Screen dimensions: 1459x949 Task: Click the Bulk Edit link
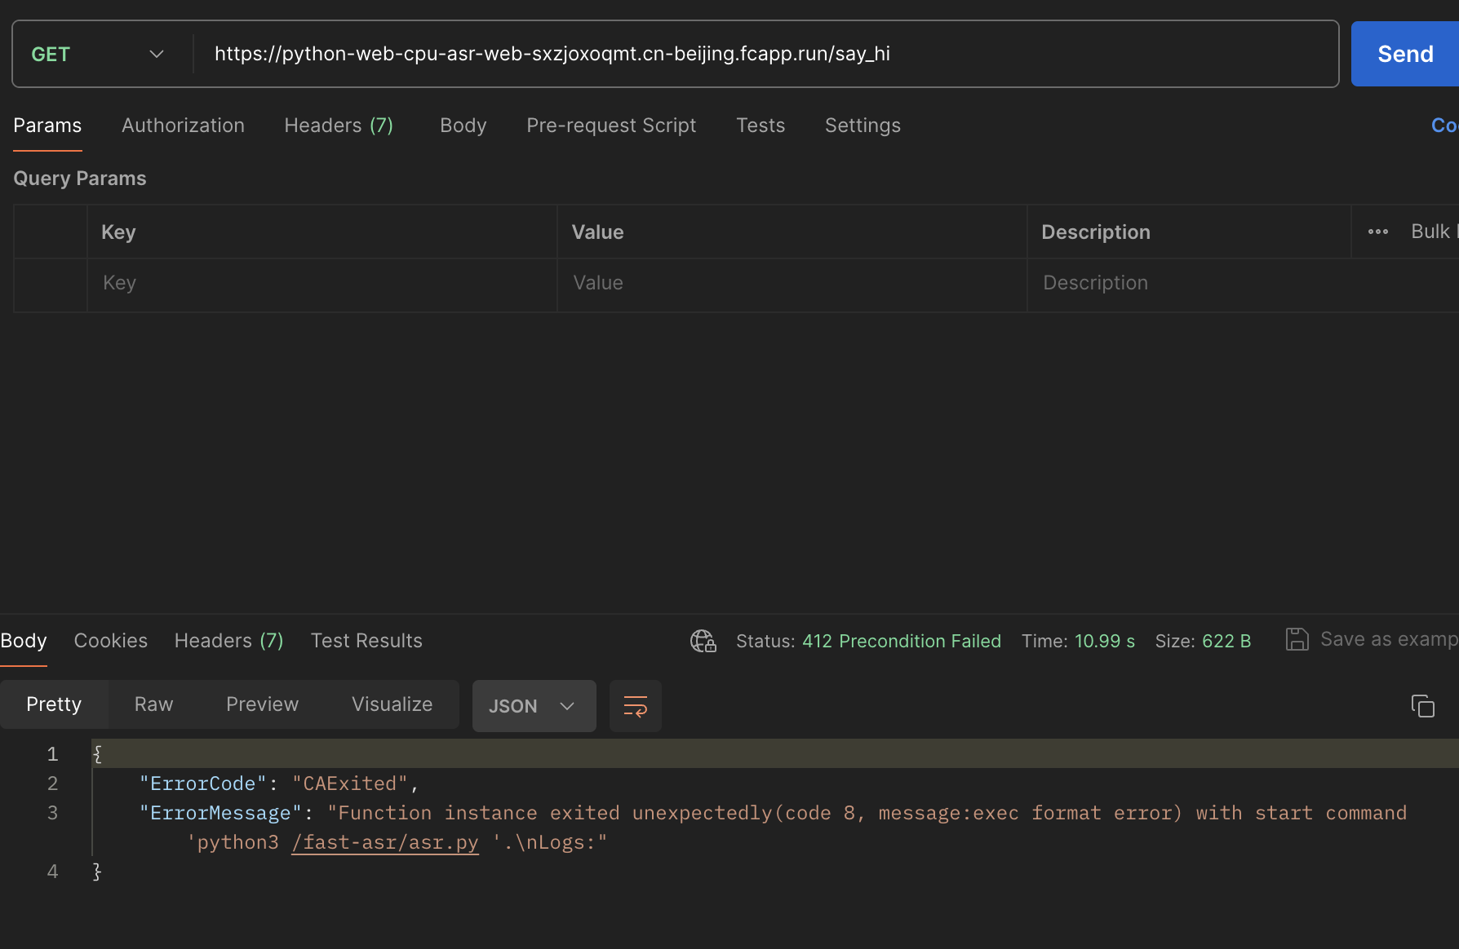(1435, 232)
